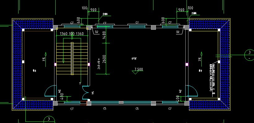Pick the magenta marker on the right terrace wall

187,64
